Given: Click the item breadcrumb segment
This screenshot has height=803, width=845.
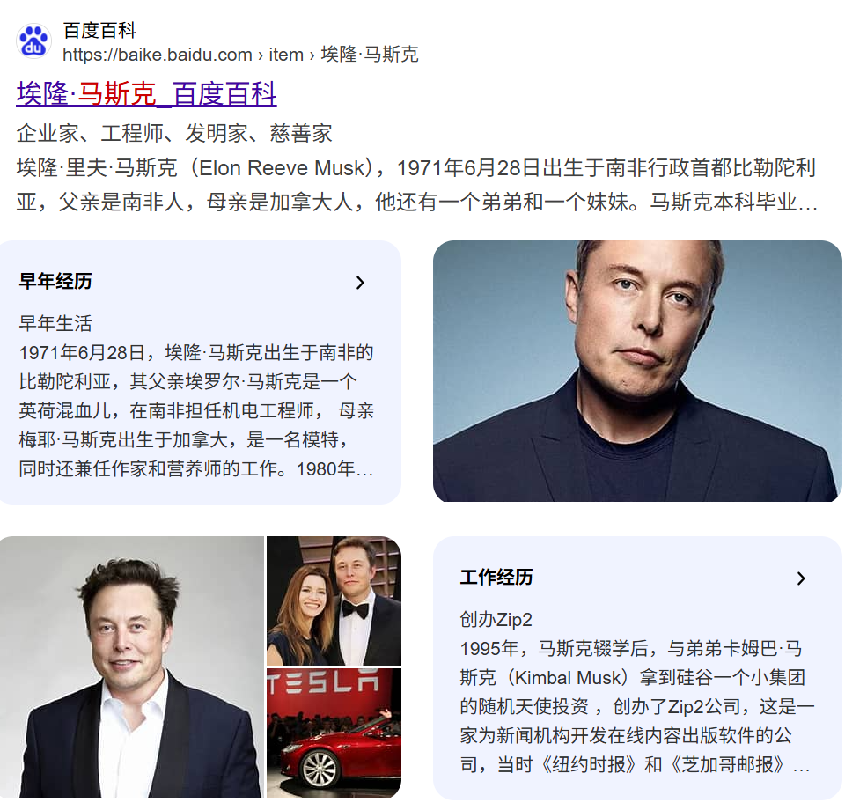Looking at the screenshot, I should (x=286, y=55).
